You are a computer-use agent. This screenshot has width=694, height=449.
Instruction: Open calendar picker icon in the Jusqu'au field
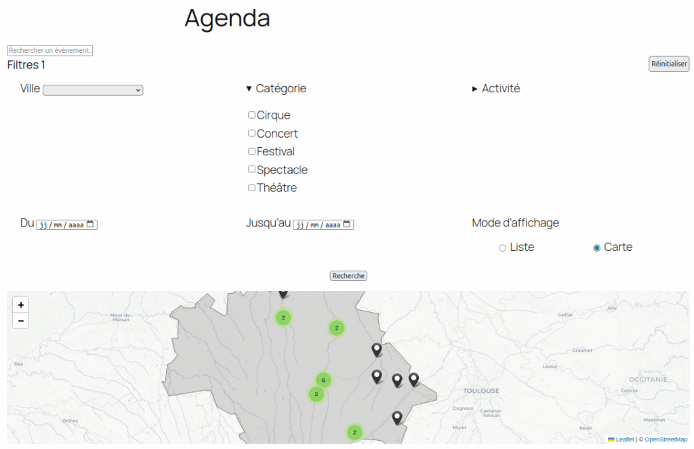pyautogui.click(x=346, y=224)
